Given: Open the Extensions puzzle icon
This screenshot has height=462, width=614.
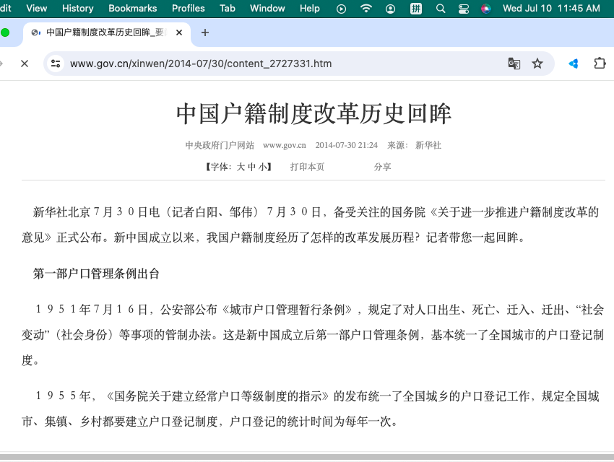Looking at the screenshot, I should [600, 64].
